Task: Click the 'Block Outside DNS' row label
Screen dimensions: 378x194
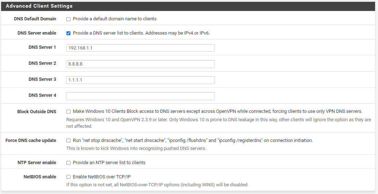Action: tap(37, 111)
